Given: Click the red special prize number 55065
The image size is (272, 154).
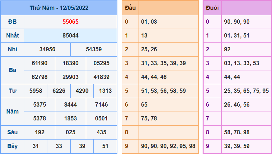Looking at the screenshot, I should (x=70, y=22).
